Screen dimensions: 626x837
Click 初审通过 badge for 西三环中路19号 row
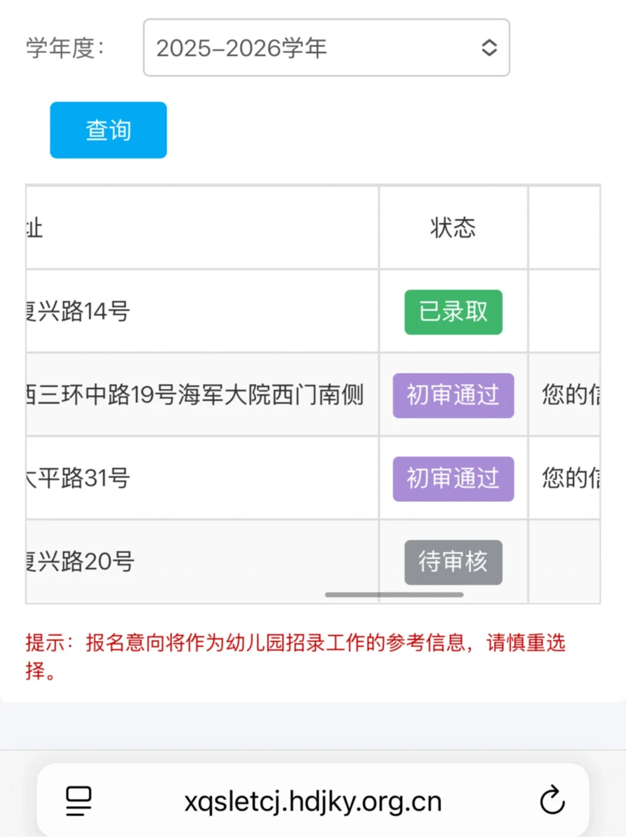pos(454,395)
